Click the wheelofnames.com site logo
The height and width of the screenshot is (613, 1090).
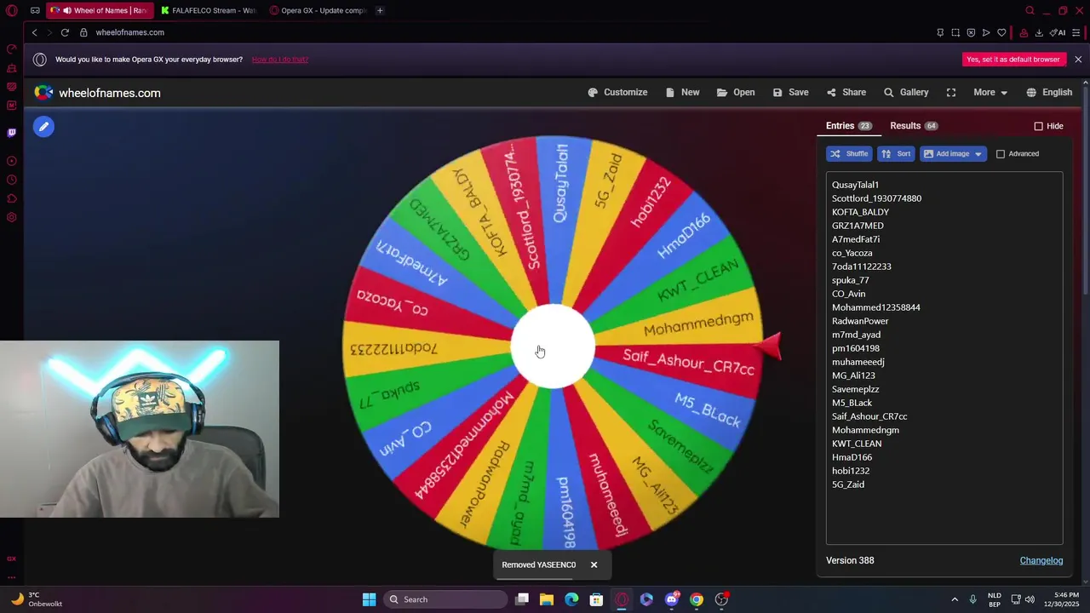pos(97,93)
